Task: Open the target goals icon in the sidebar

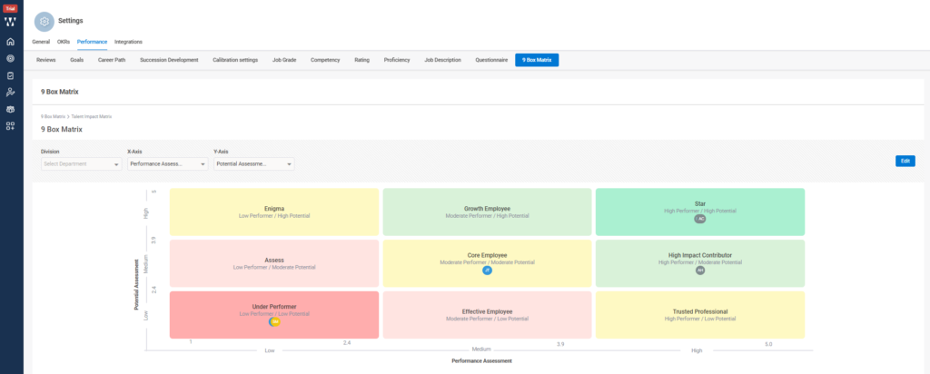Action: [10, 58]
